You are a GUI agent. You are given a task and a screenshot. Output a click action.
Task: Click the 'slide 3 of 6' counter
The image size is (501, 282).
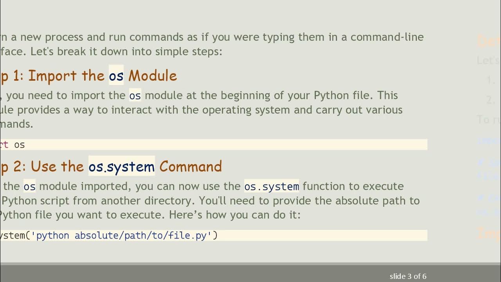pos(408,276)
